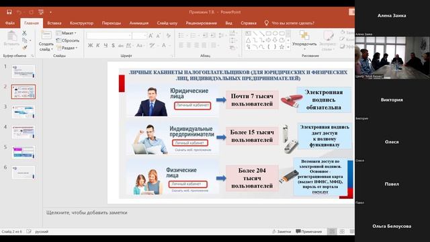Screen dimensions: 430x242
Task: Click the lightbulb tell-me icon
Action: 266,23
